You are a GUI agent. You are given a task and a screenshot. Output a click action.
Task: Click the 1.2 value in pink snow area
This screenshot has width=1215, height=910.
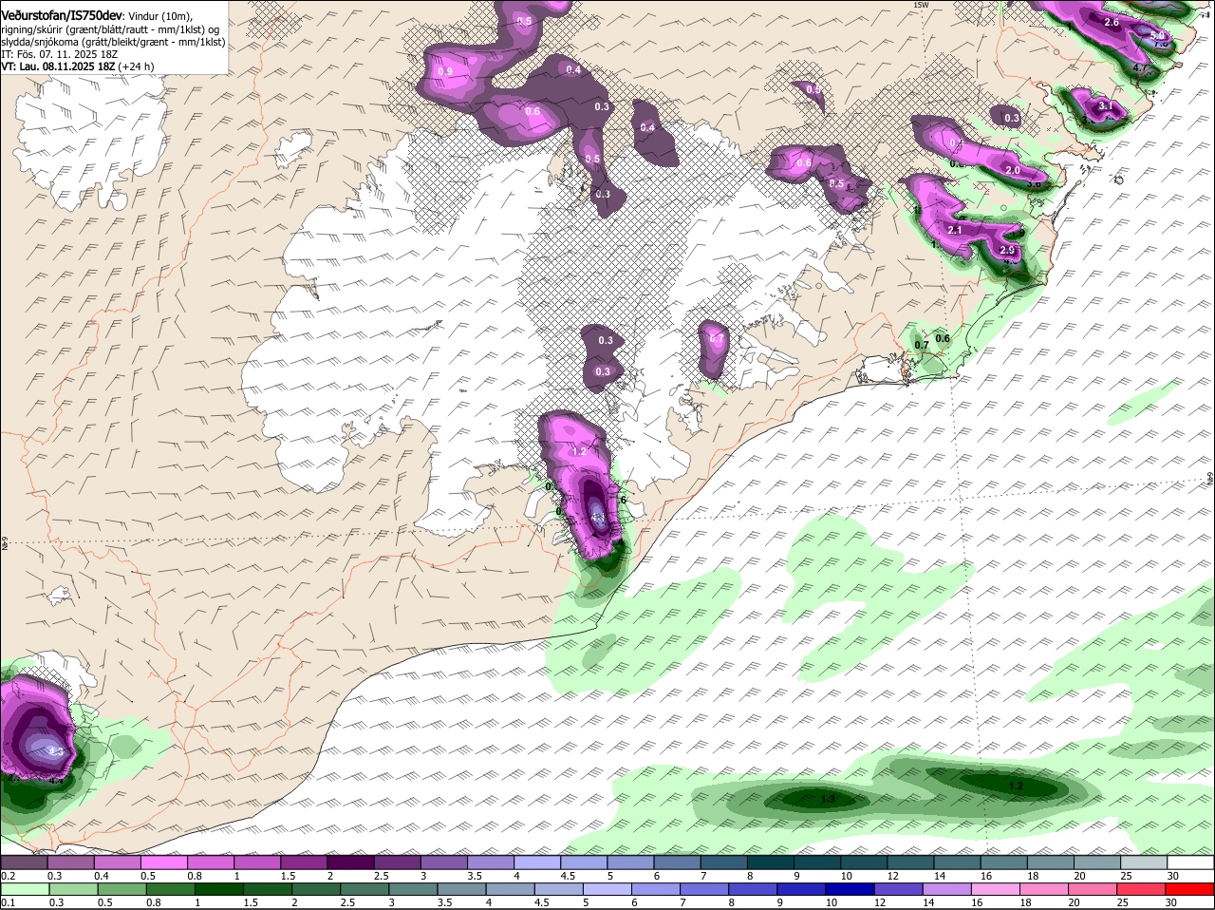(579, 451)
